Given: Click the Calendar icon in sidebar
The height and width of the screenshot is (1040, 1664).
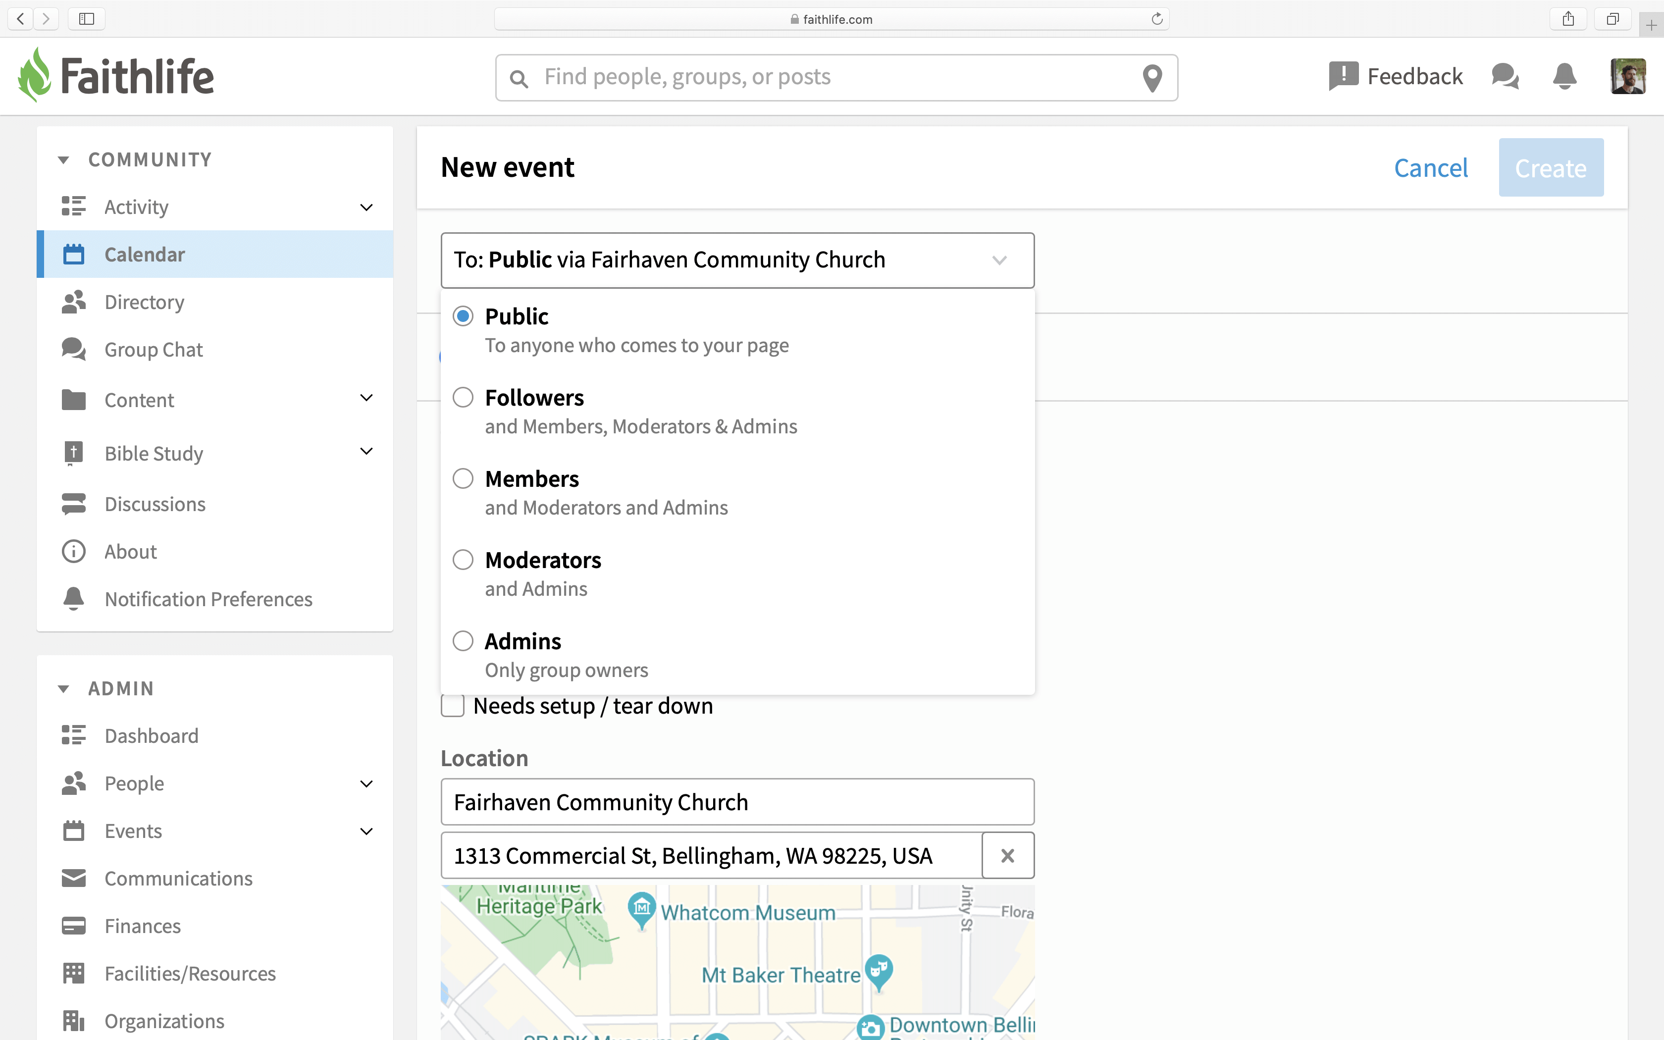Looking at the screenshot, I should [x=74, y=254].
